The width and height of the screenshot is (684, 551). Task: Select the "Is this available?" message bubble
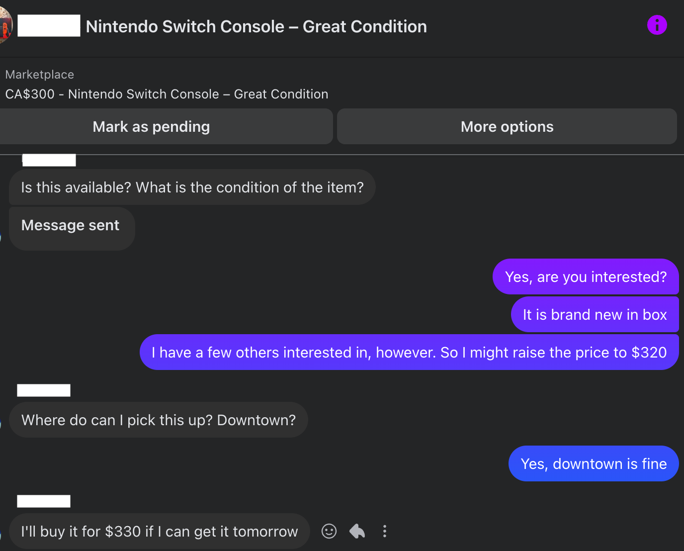(192, 187)
